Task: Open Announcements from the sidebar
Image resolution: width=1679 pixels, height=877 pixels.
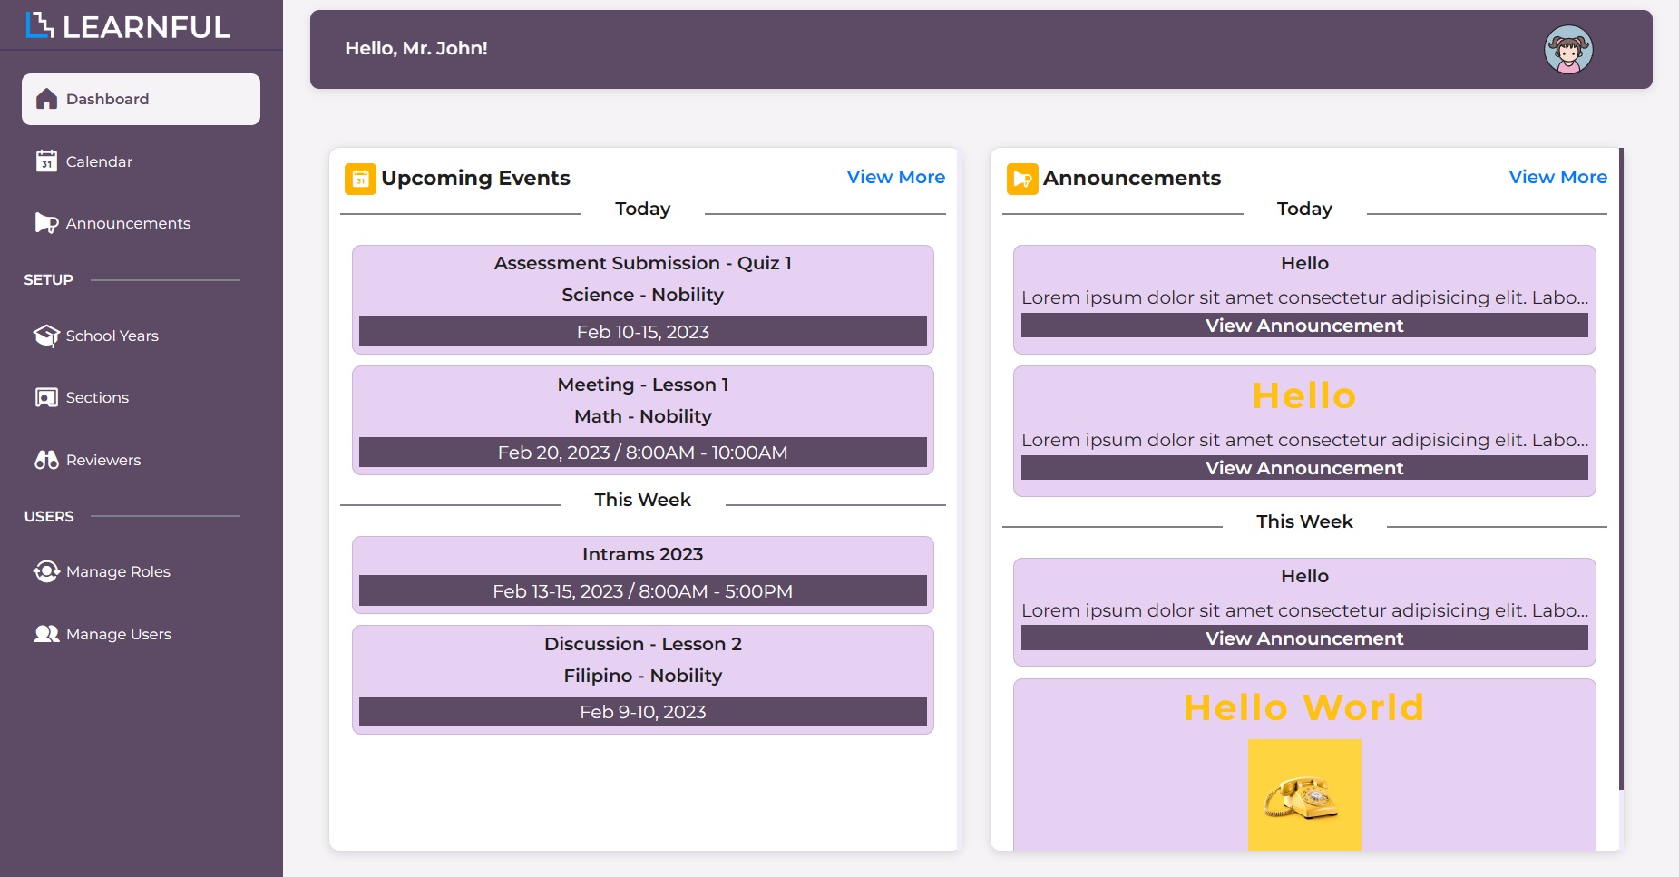Action: [x=141, y=223]
